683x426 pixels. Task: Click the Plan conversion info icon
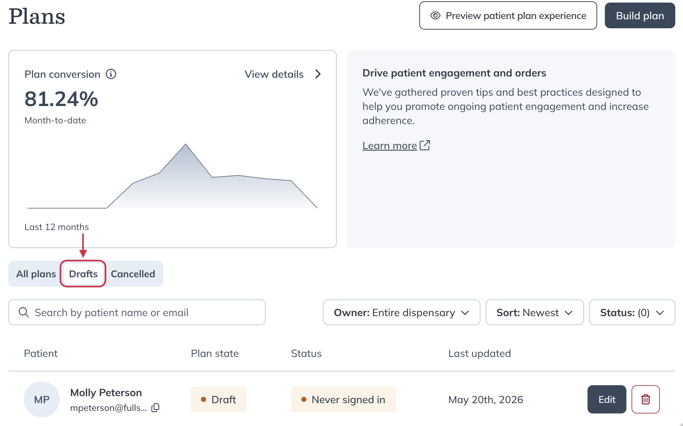111,74
